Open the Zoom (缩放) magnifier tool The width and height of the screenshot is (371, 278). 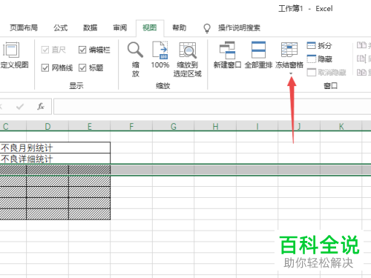(x=135, y=59)
